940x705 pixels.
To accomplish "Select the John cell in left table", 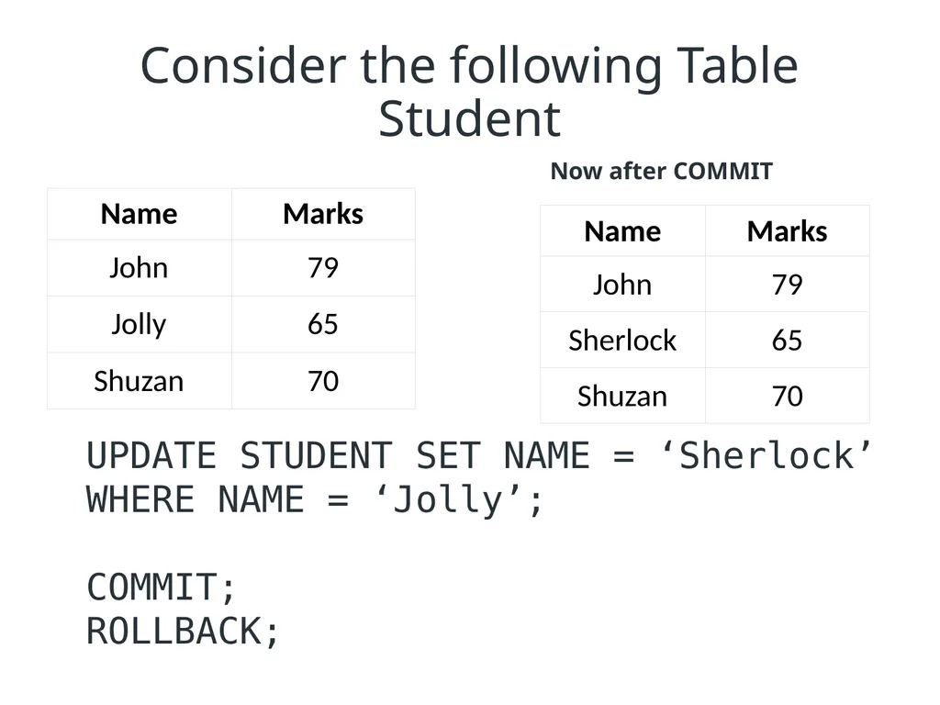I will [140, 268].
